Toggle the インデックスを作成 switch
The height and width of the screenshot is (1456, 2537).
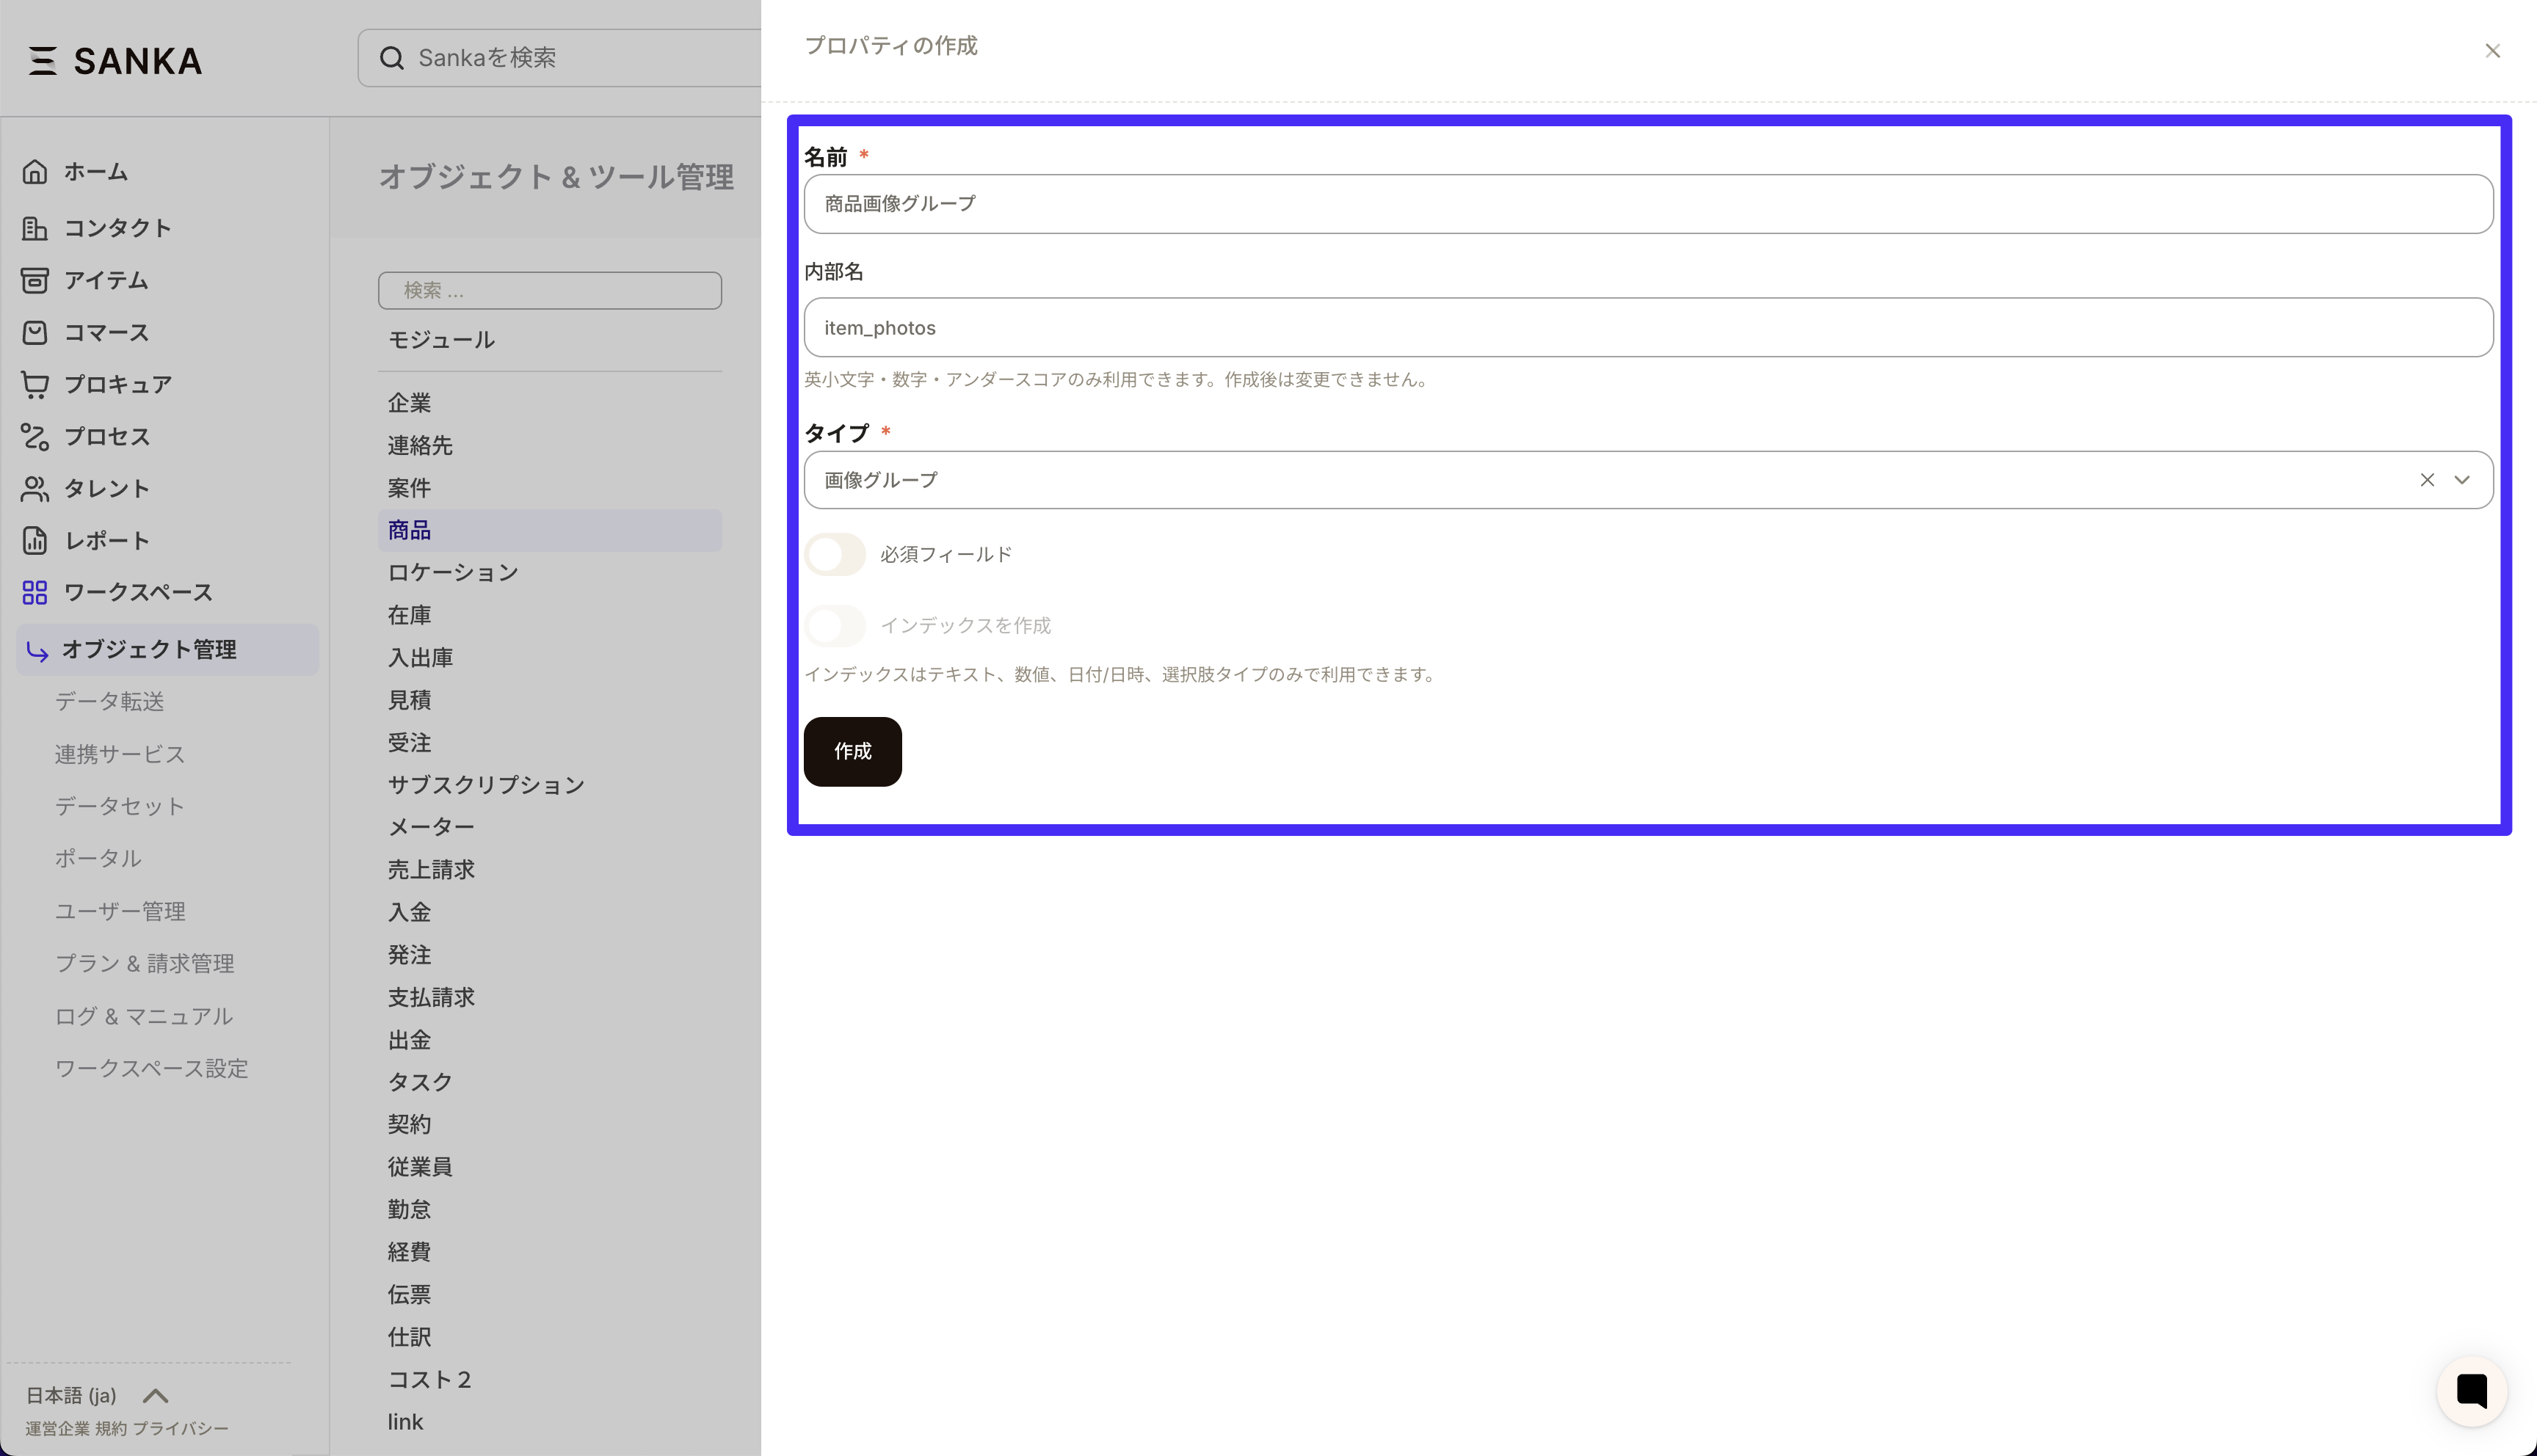(835, 626)
